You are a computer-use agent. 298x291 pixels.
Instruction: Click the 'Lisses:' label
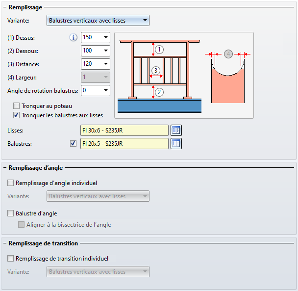[x=15, y=131]
